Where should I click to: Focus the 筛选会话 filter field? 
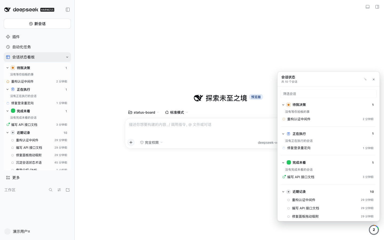pyautogui.click(x=329, y=94)
